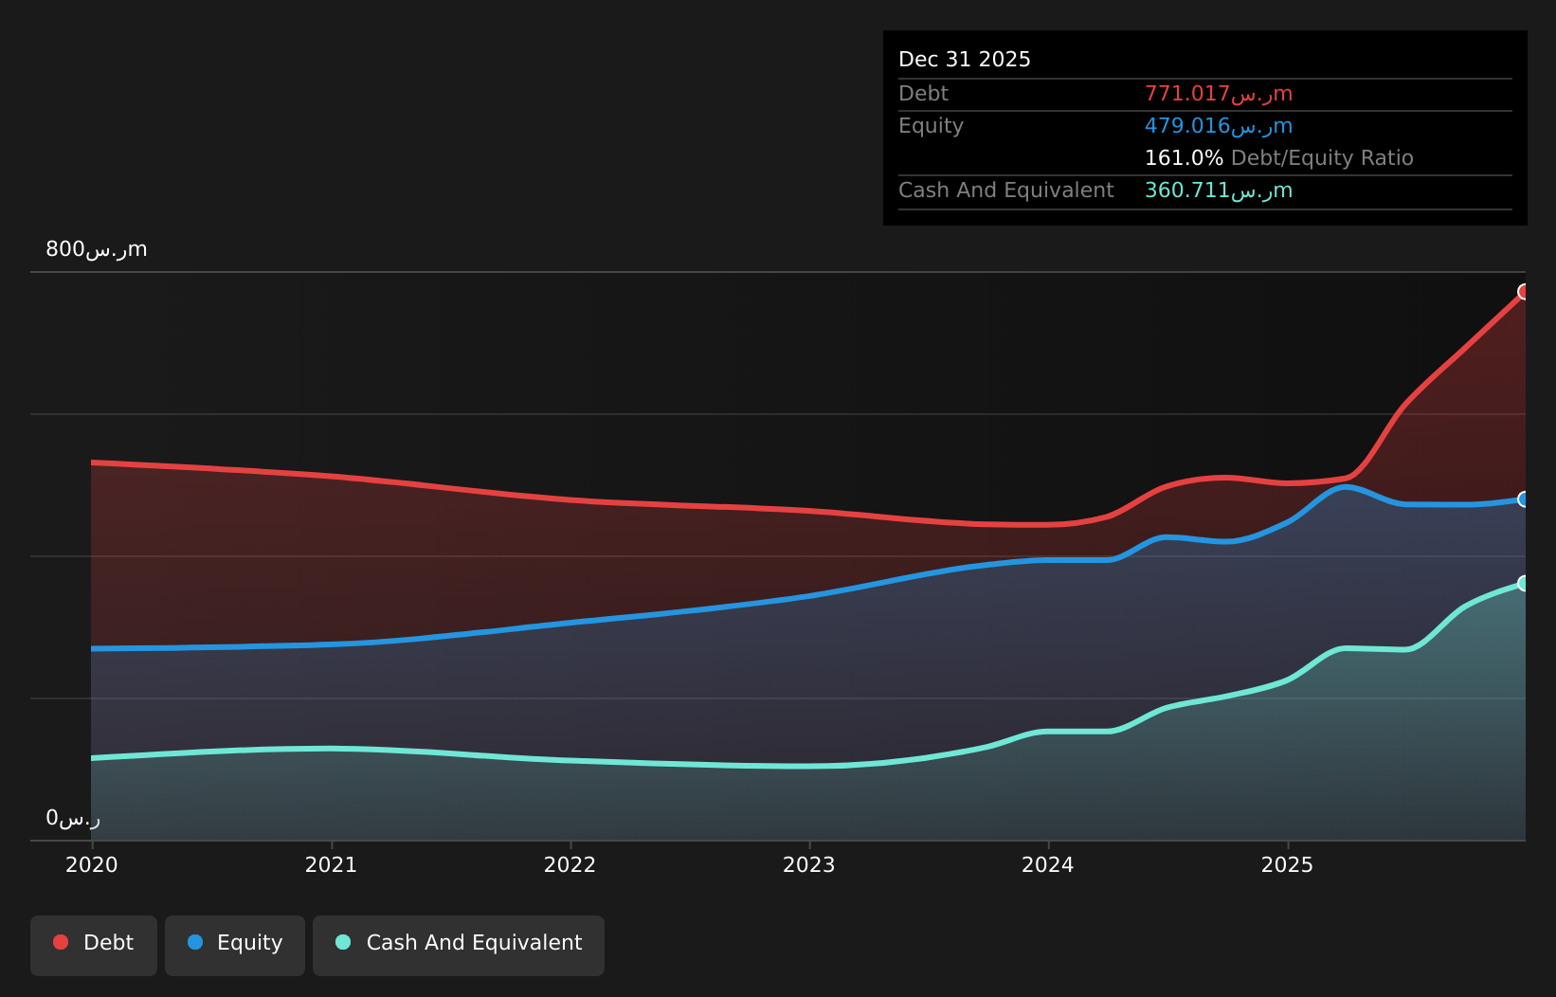The image size is (1556, 997).
Task: Click the 800m y-axis label
Action: (95, 248)
